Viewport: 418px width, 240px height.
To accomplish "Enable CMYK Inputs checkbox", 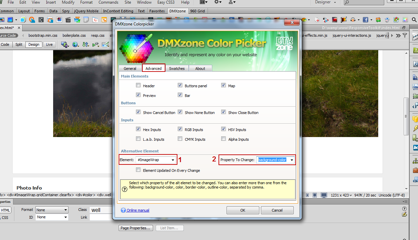I will [x=180, y=139].
